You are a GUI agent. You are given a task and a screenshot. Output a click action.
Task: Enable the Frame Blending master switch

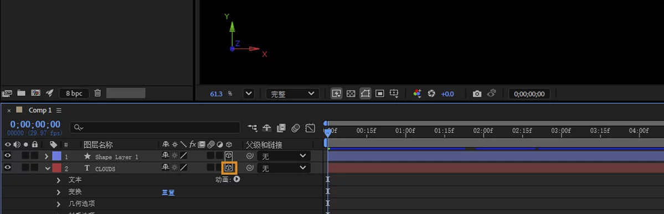coord(281,127)
